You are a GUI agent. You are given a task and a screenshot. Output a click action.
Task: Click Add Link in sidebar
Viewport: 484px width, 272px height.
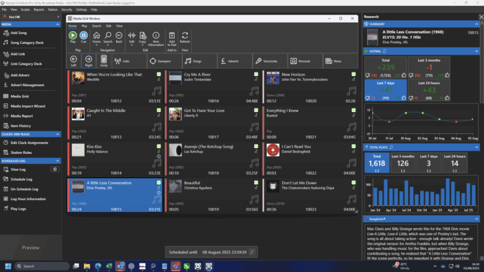coord(17,54)
